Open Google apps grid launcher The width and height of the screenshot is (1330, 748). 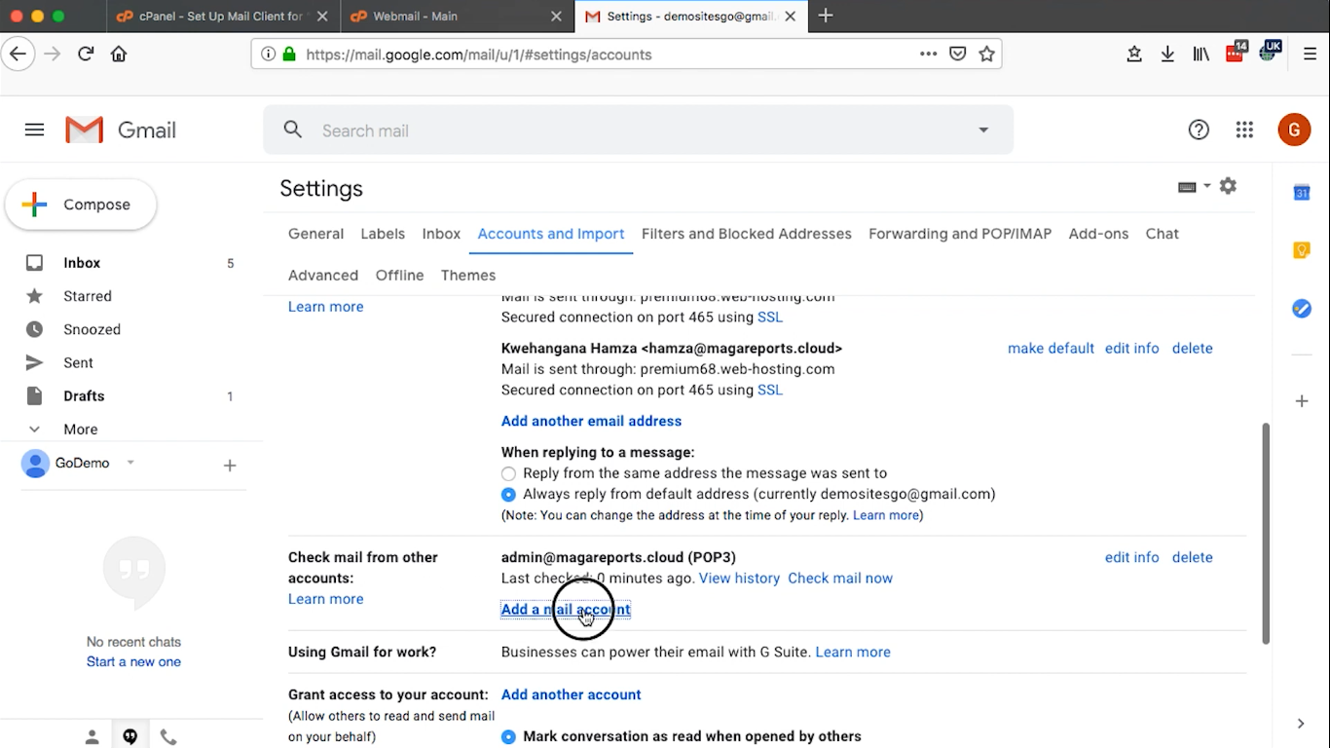point(1243,130)
